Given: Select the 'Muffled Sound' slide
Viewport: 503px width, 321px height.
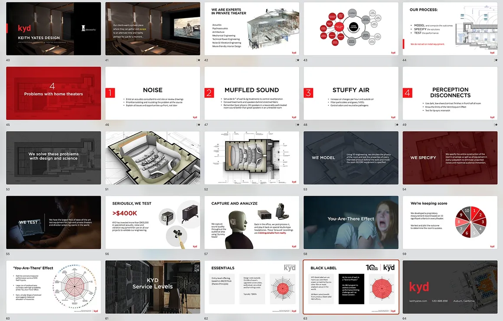Looking at the screenshot, I should [252, 93].
